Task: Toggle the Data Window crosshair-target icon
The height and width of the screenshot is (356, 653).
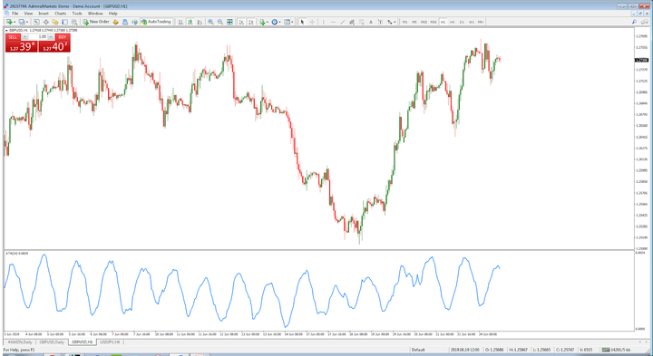Action: click(x=46, y=22)
